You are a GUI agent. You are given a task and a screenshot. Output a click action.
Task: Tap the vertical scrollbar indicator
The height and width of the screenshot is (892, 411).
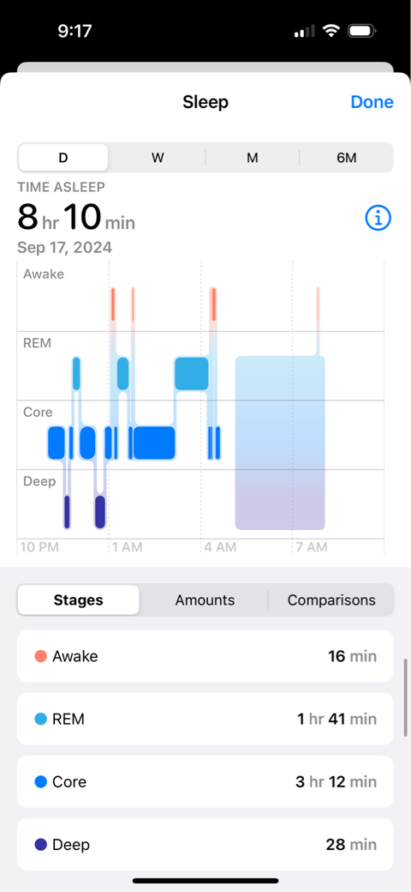405,697
